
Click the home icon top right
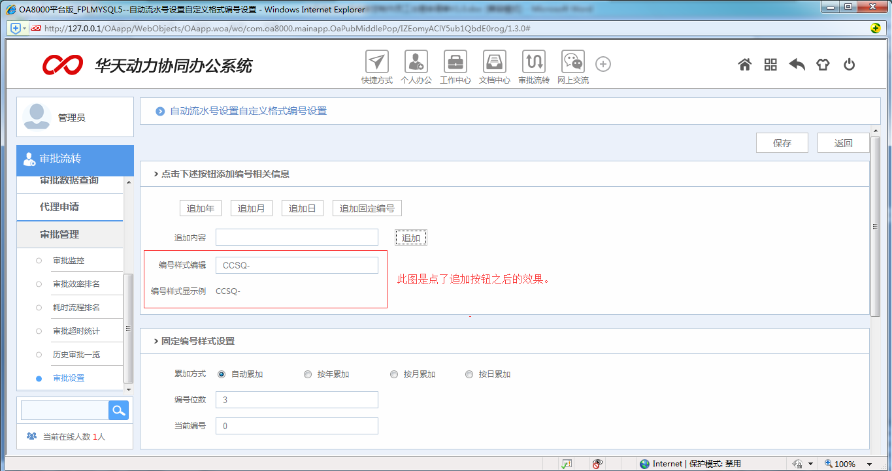(x=744, y=64)
